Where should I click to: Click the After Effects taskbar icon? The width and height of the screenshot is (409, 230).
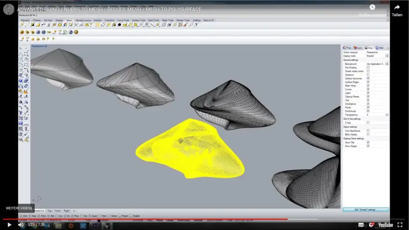click(95, 226)
